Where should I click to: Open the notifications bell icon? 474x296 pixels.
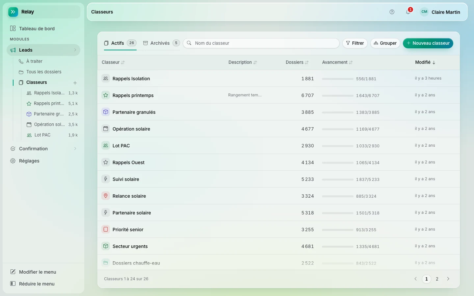tap(408, 12)
